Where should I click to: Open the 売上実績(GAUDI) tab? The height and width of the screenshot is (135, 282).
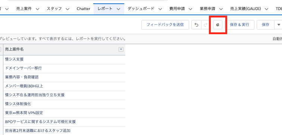245,9
